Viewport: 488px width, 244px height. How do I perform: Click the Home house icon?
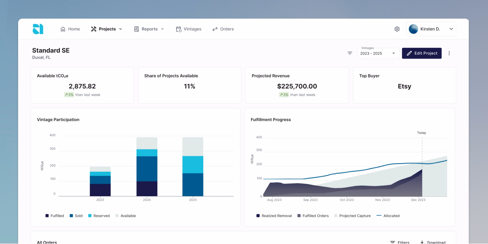(x=63, y=29)
